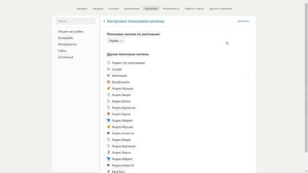Open the default search engine dropdown Яндекс
The width and height of the screenshot is (308, 173).
click(115, 41)
